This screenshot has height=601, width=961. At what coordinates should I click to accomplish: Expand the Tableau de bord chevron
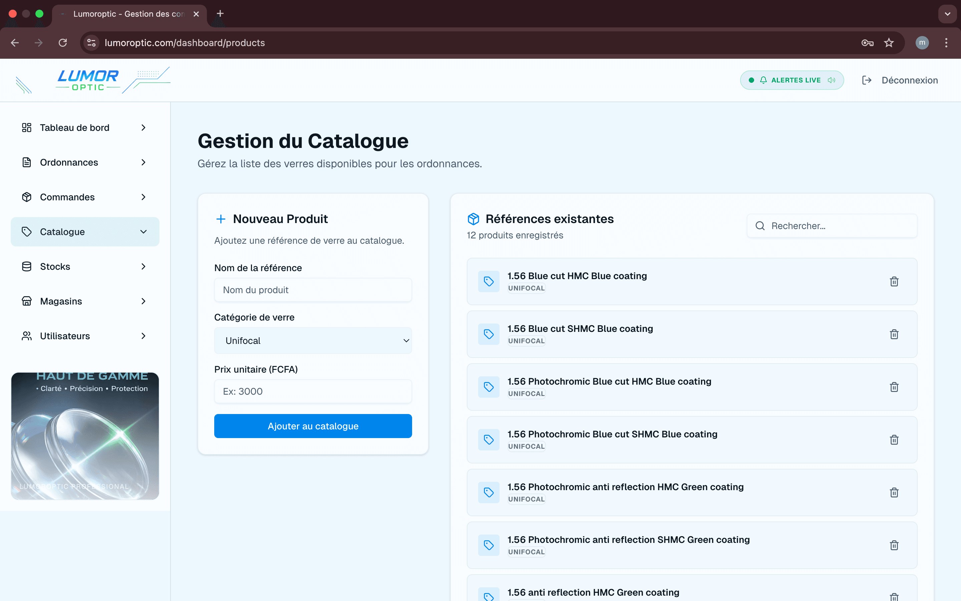(x=144, y=128)
